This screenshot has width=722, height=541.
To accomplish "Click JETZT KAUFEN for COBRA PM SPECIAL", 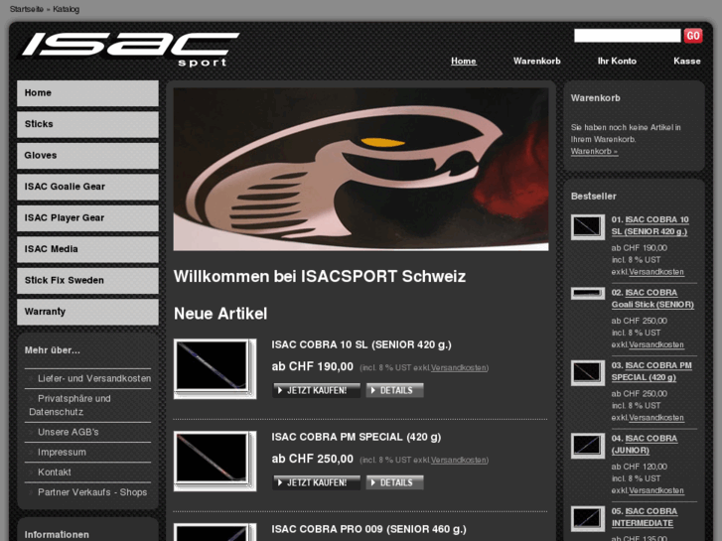I will coord(317,482).
